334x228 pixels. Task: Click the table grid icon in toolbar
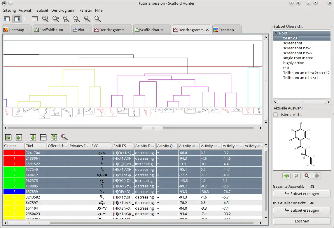[x=35, y=19]
